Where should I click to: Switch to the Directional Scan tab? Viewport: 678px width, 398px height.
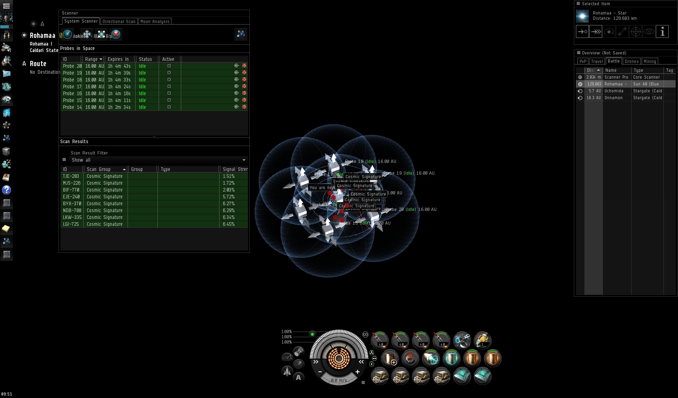119,21
